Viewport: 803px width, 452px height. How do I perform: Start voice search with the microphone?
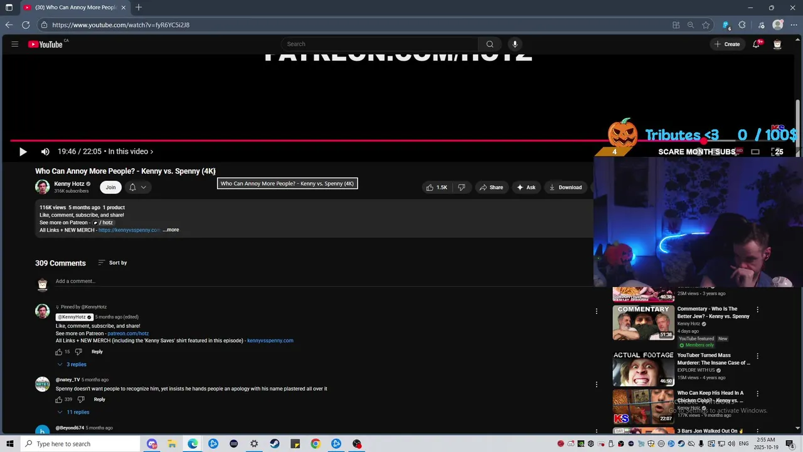click(x=515, y=44)
